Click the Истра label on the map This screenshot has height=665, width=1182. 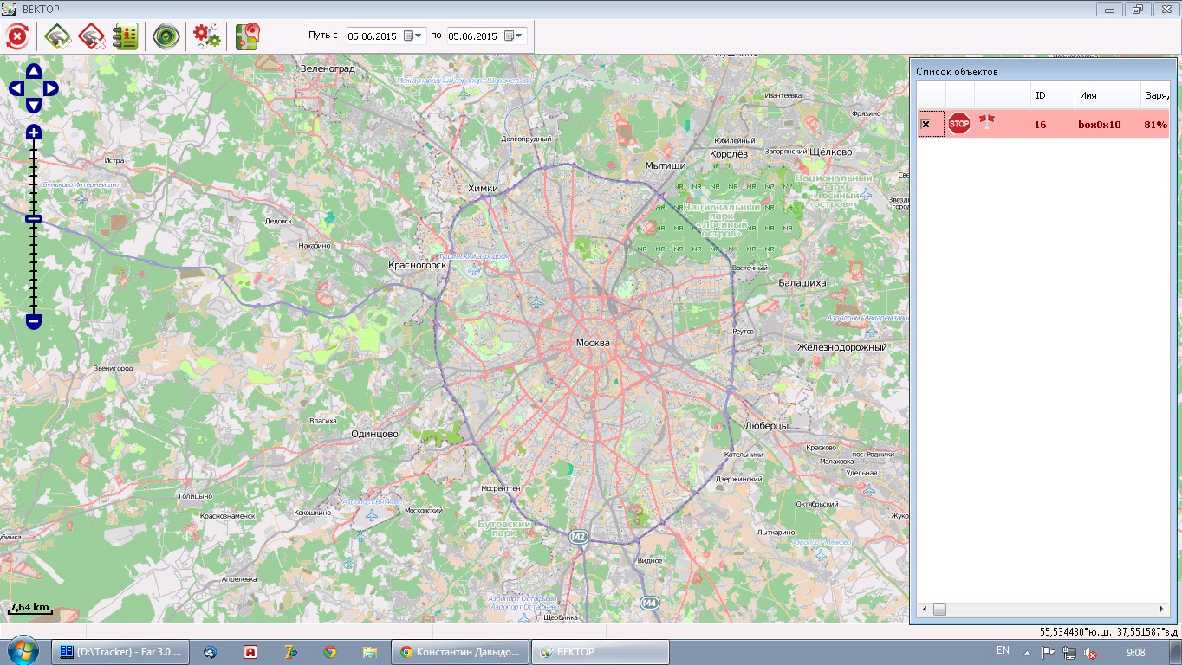coord(114,160)
